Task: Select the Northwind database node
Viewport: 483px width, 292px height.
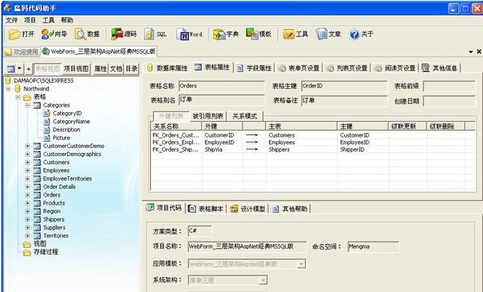Action: (37, 89)
